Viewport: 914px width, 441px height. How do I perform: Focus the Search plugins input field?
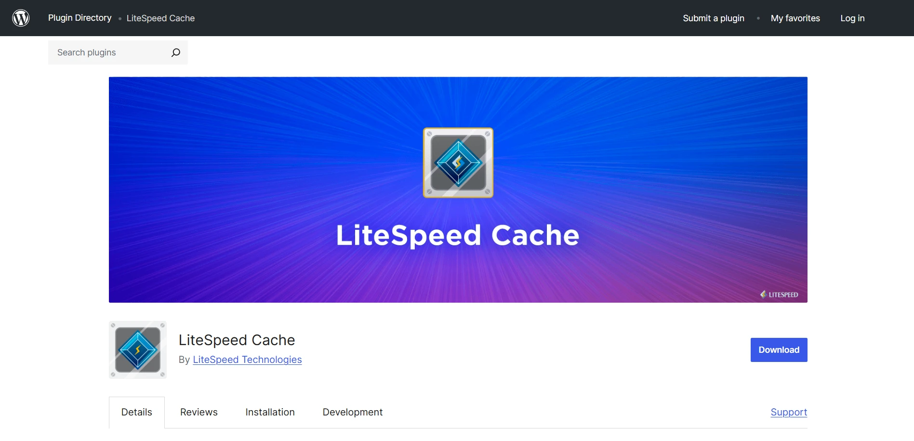111,53
